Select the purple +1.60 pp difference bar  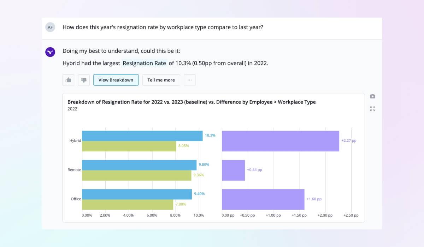coord(263,199)
